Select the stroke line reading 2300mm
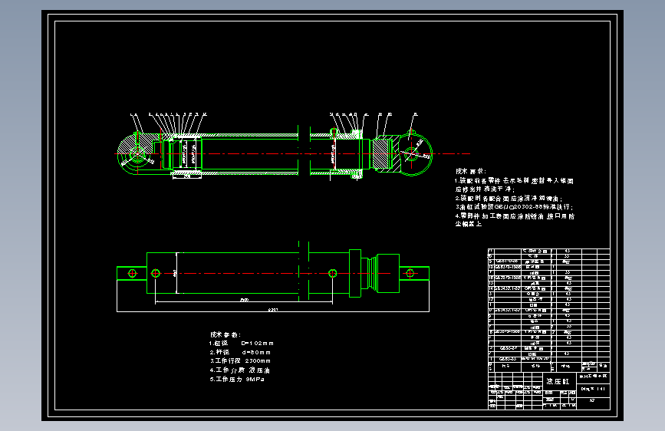The image size is (665, 431). click(x=240, y=361)
